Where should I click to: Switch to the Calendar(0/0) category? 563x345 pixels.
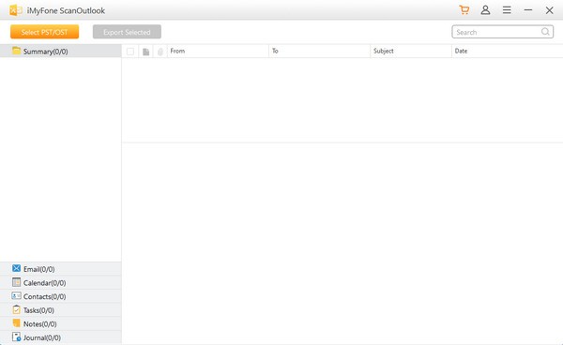click(61, 282)
